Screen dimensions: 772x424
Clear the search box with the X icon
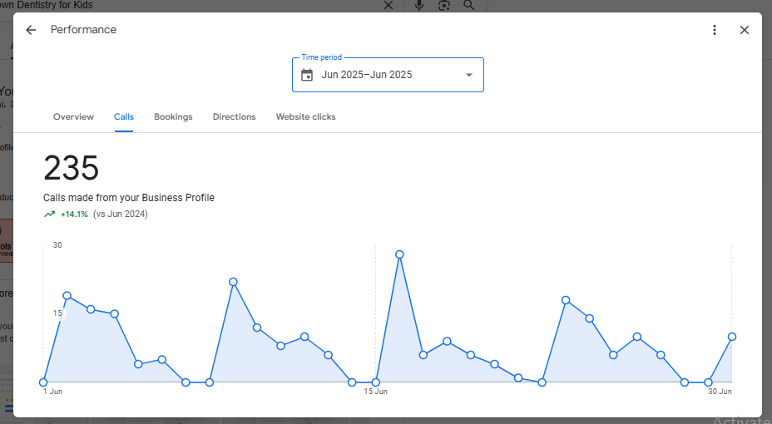click(x=388, y=6)
